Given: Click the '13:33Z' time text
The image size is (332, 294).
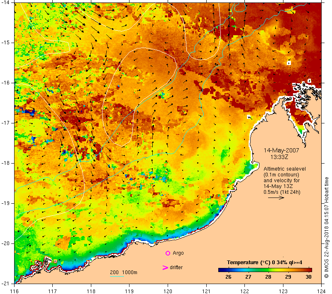Looking at the screenshot, I should tap(279, 157).
